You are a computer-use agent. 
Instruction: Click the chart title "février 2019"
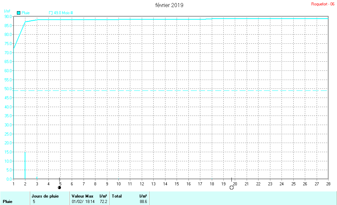pos(169,5)
